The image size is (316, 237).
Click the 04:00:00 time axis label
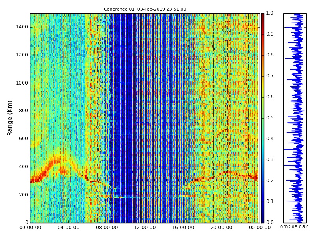pos(68,228)
